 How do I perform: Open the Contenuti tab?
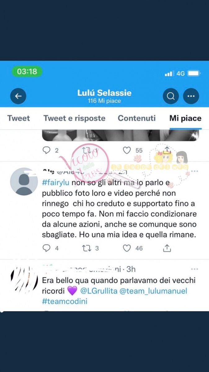tap(137, 118)
